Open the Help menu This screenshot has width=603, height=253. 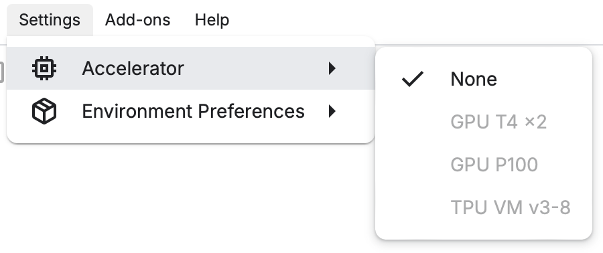[x=212, y=20]
